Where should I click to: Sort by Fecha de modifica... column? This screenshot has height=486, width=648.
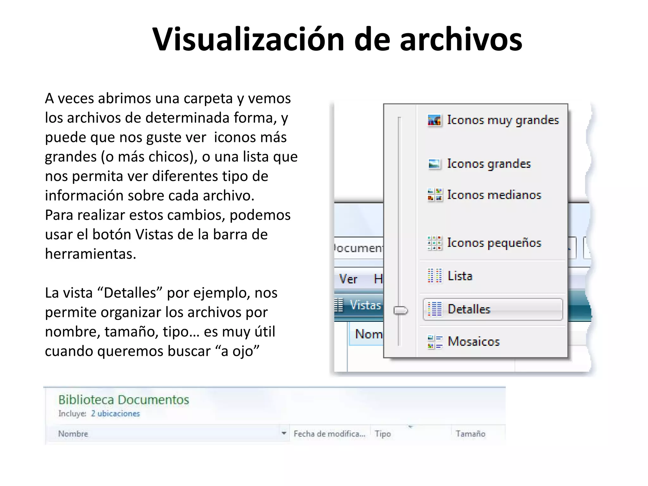[330, 433]
